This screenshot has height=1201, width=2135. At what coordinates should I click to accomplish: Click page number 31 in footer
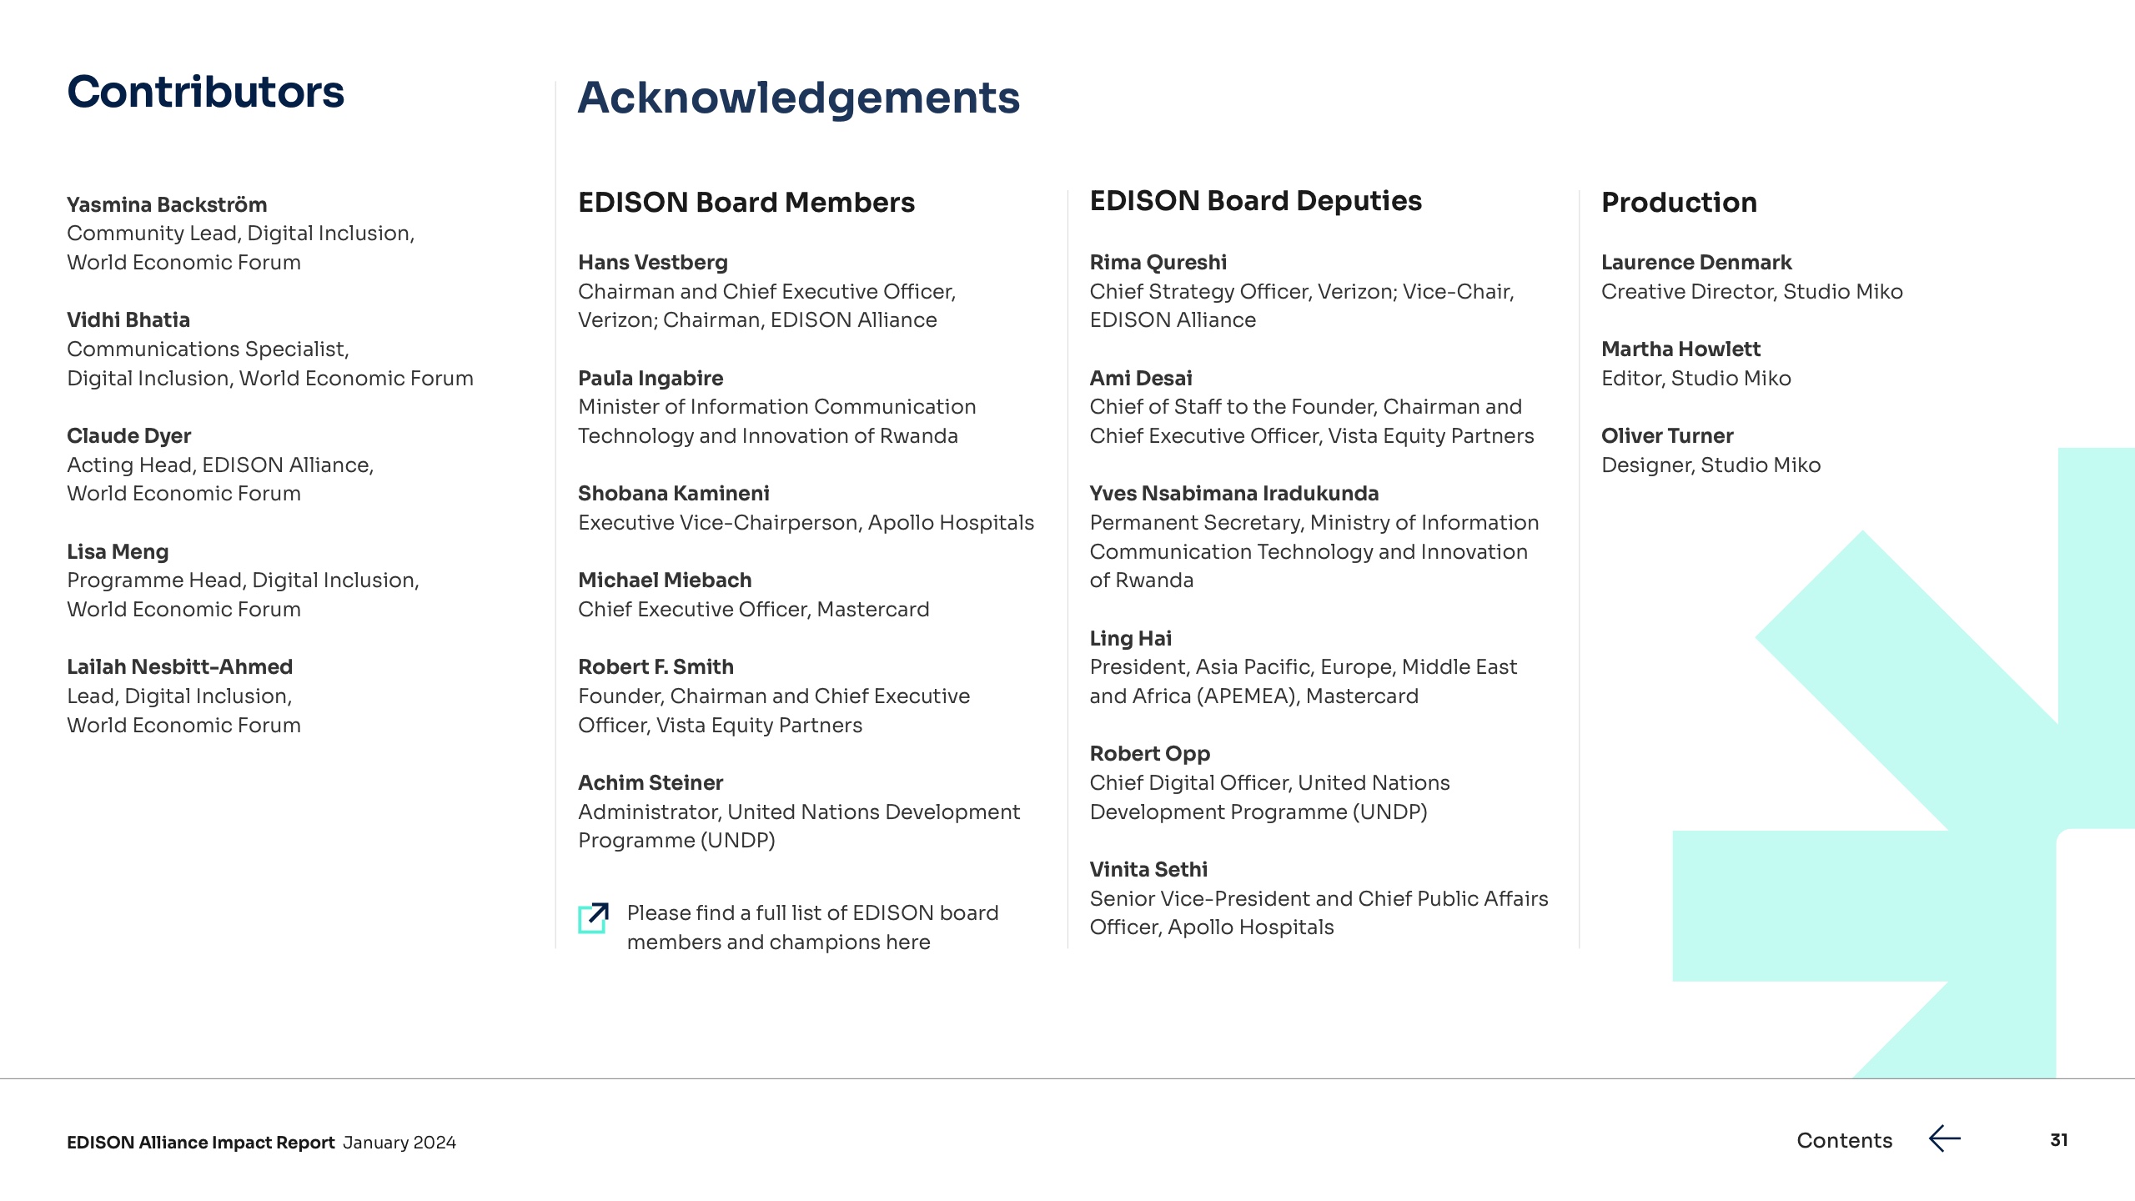pyautogui.click(x=2058, y=1140)
